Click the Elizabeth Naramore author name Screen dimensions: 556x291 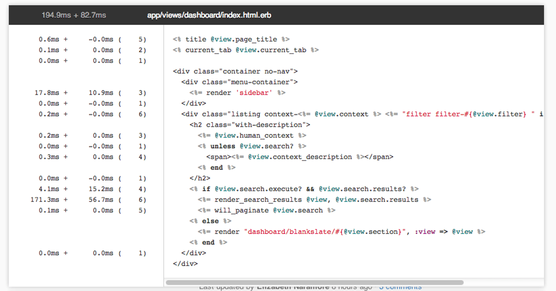(x=293, y=287)
